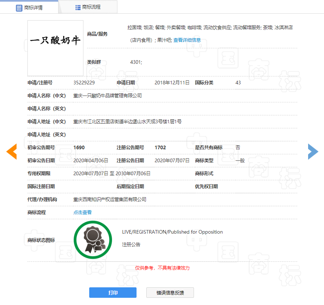Click the registration announcement issue number 1702
Image resolution: width=324 pixels, height=305 pixels.
(x=160, y=147)
